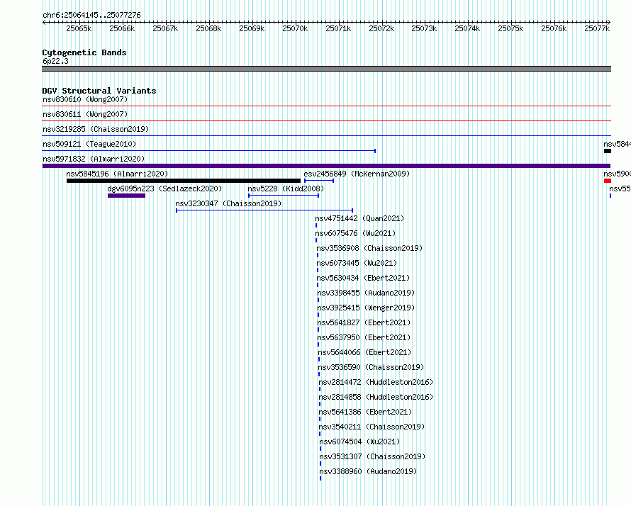Viewport: 631px width, 506px height.
Task: Click nsv5845196 (Almarri2020) label
Action: [x=117, y=174]
